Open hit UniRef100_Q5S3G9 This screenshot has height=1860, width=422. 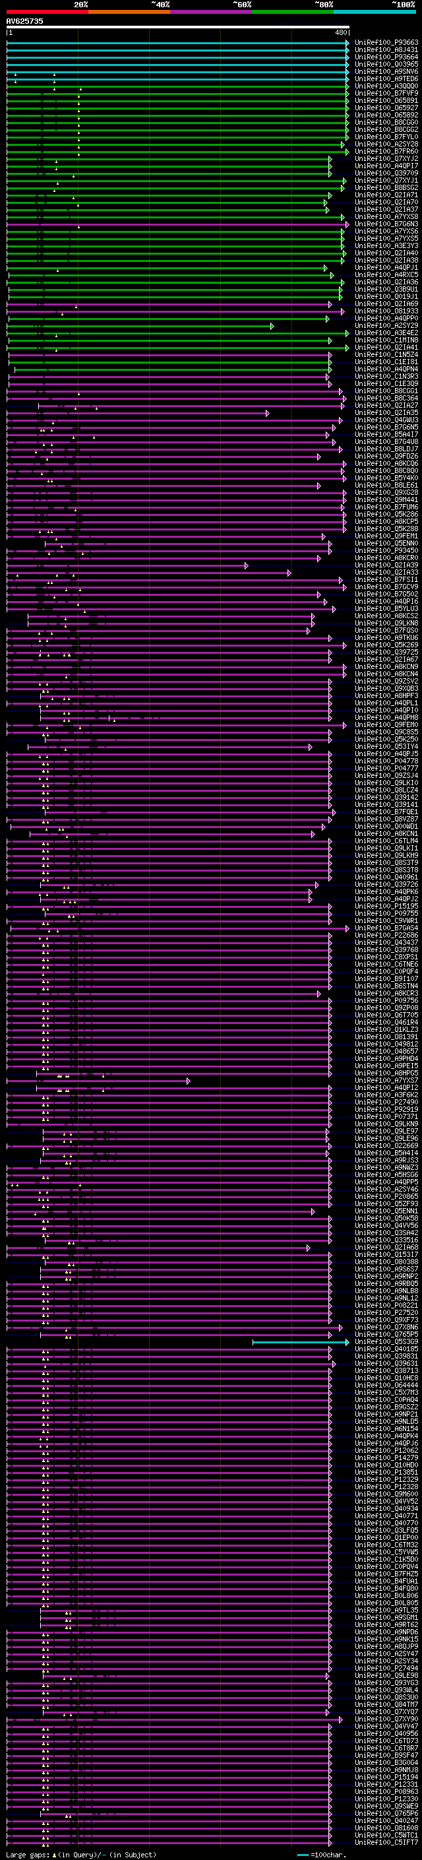tap(386, 1341)
